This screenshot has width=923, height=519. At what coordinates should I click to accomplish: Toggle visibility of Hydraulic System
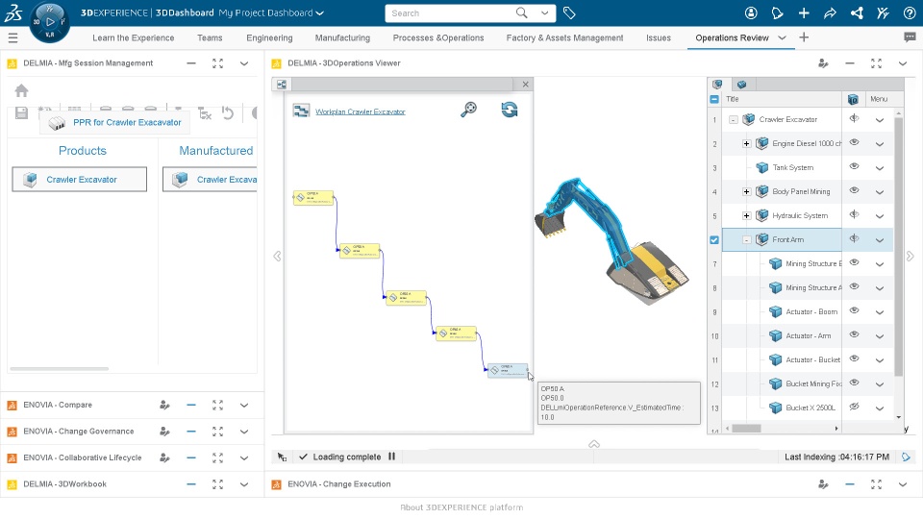pyautogui.click(x=854, y=214)
